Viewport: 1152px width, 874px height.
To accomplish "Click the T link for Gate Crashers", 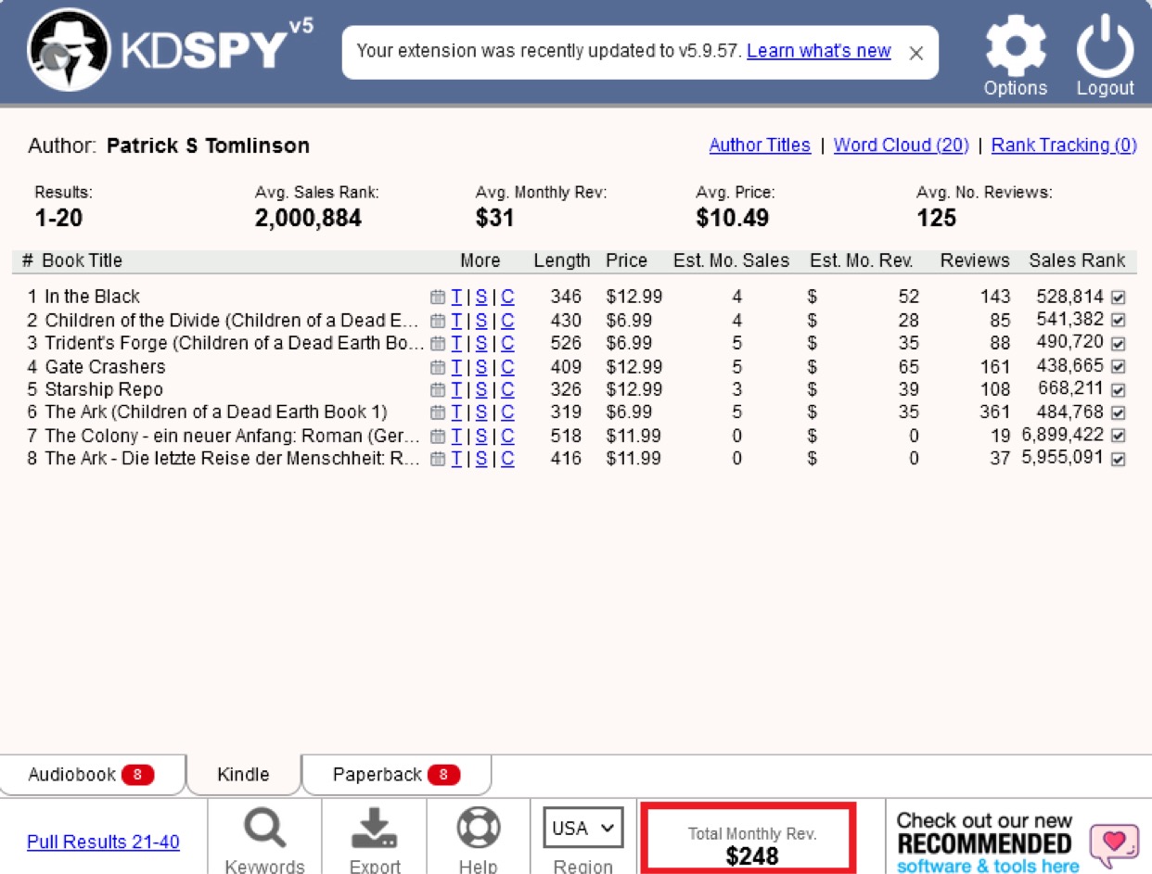I will (x=456, y=367).
